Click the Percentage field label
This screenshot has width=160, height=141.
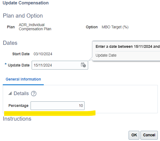(18, 106)
